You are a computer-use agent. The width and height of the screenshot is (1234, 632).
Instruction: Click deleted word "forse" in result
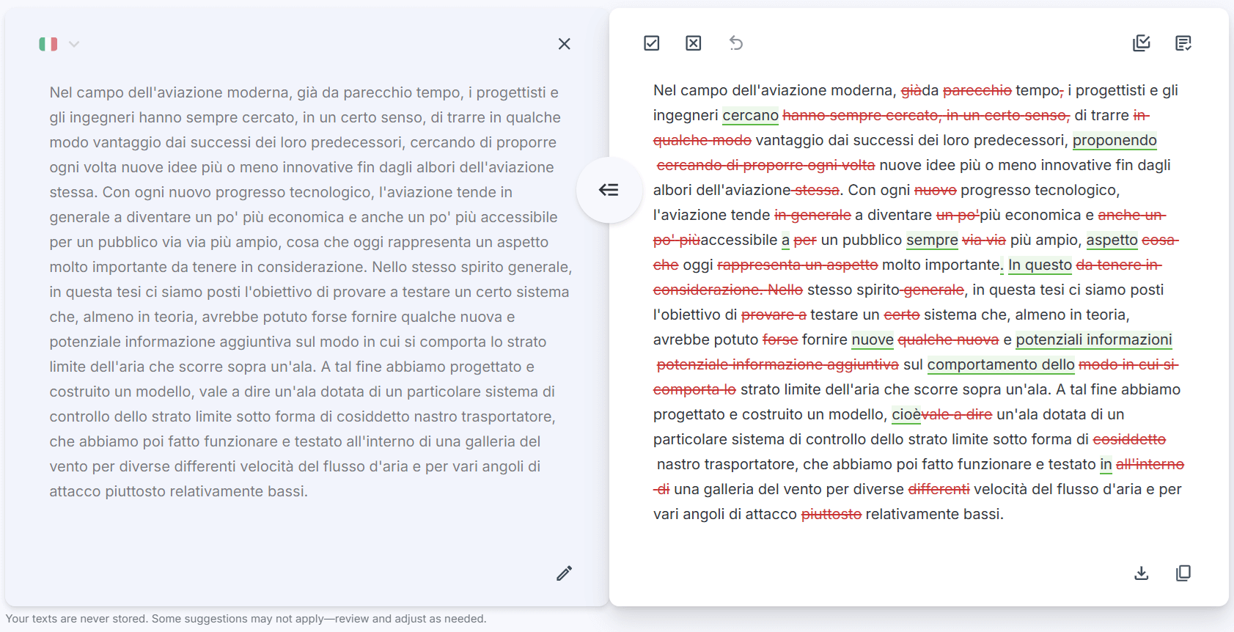point(780,339)
